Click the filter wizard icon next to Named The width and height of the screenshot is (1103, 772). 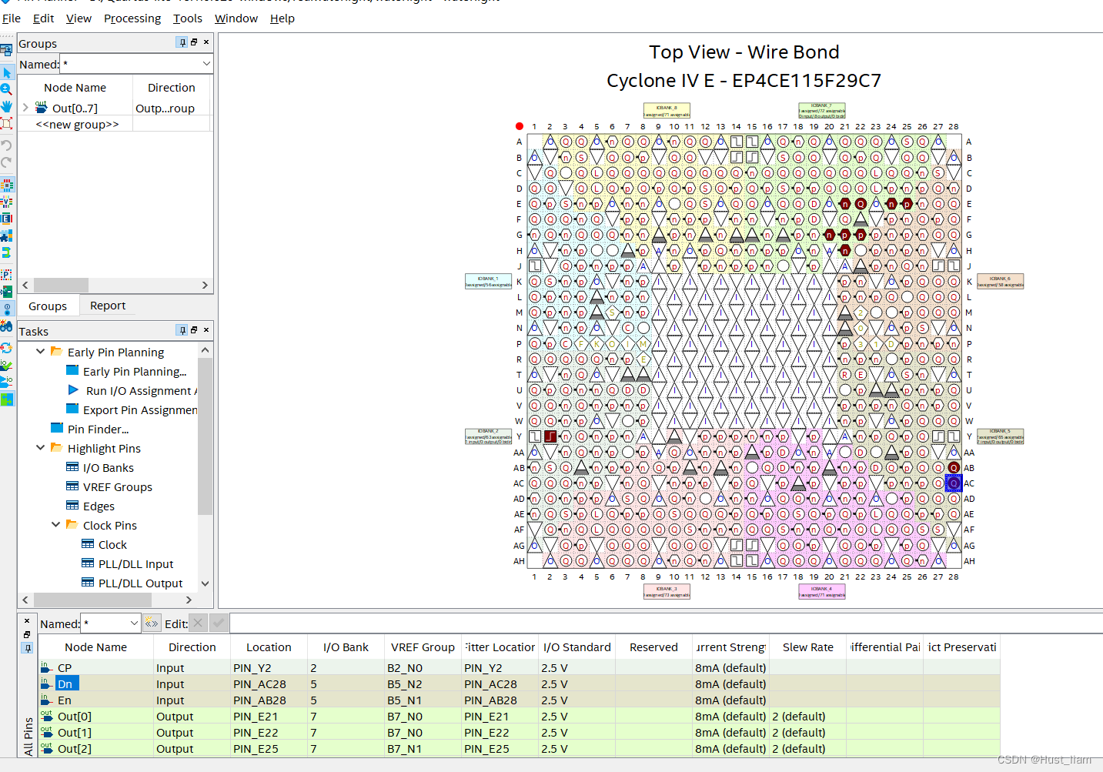tap(152, 623)
